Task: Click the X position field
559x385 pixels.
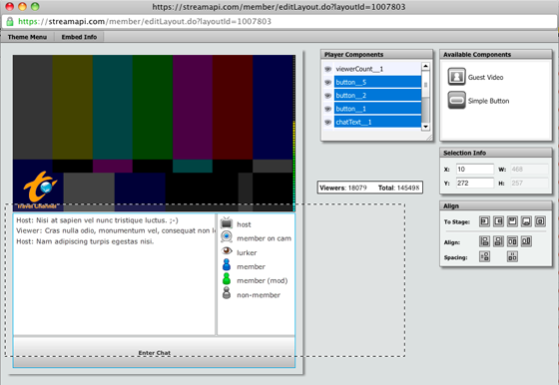Action: pyautogui.click(x=475, y=170)
